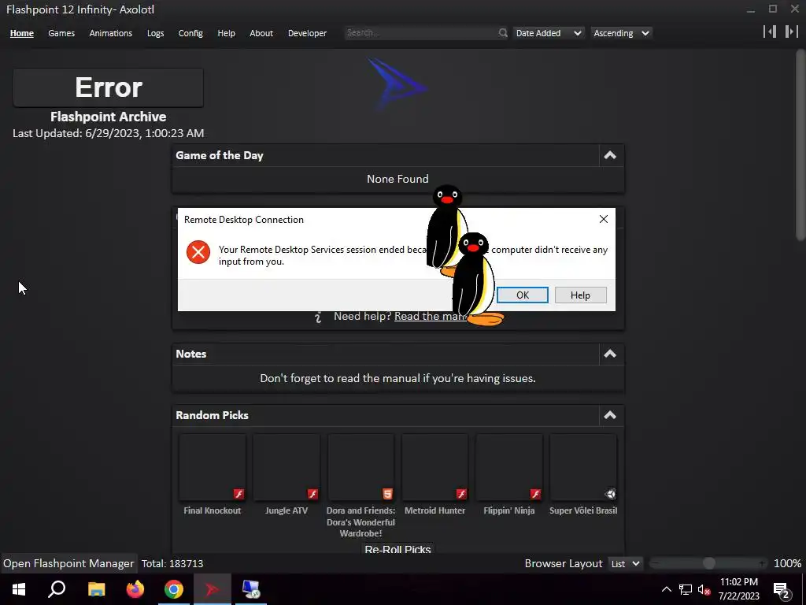
Task: Focus the Search input field
Action: click(x=422, y=33)
